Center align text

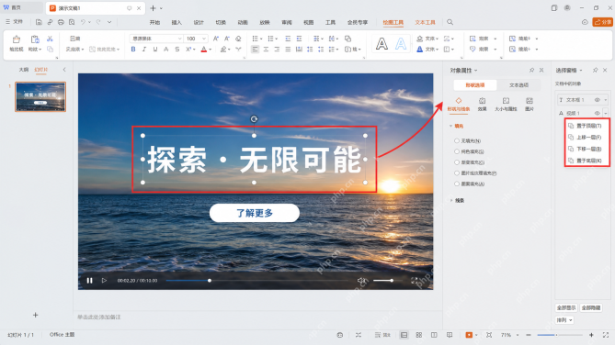(266, 50)
